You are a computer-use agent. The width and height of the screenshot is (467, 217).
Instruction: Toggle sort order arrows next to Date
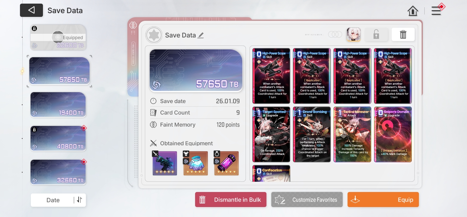(x=80, y=200)
